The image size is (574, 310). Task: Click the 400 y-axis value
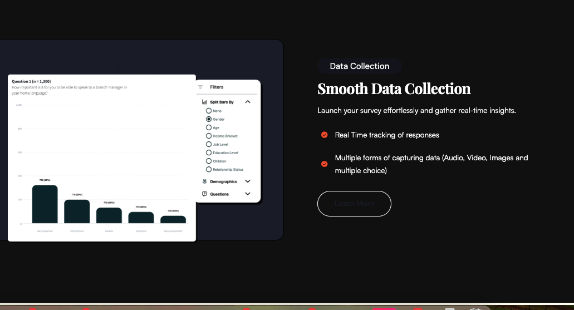coord(20,176)
